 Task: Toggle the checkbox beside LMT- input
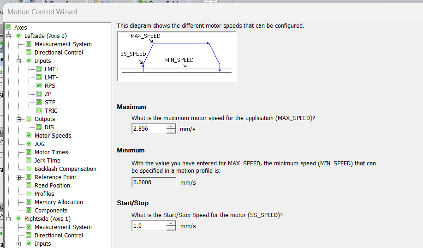point(39,78)
